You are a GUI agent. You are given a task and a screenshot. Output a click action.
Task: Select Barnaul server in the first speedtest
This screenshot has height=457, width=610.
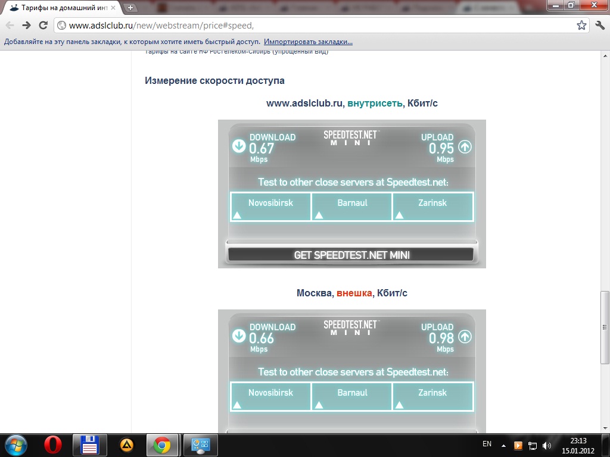point(352,206)
